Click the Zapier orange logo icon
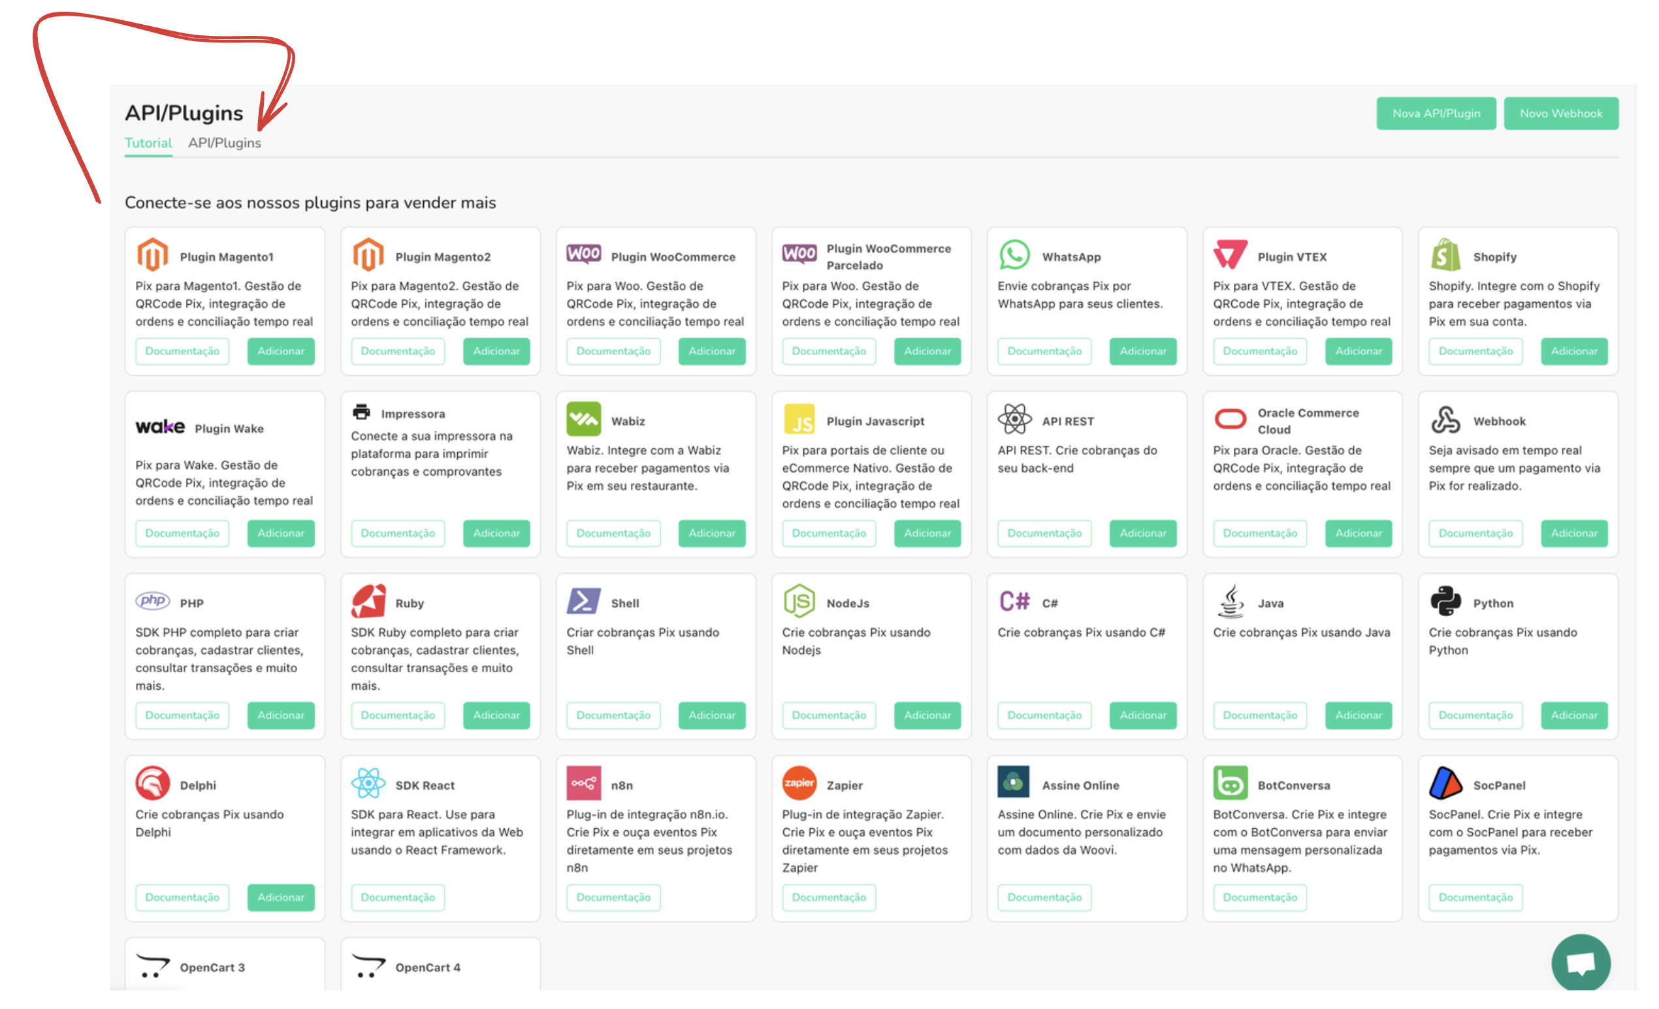1659x1009 pixels. 799,783
